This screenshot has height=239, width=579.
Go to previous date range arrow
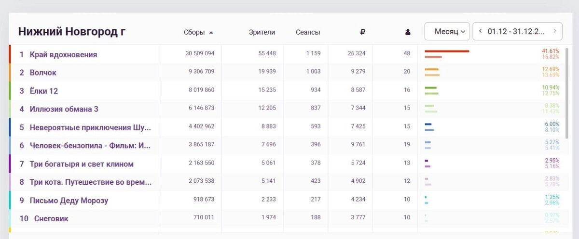pos(481,31)
